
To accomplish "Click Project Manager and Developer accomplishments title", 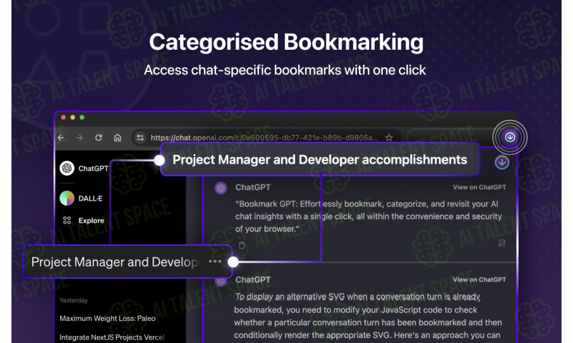I will coord(320,159).
